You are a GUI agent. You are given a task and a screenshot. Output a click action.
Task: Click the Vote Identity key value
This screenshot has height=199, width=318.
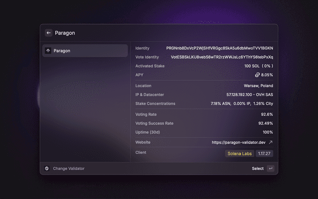click(x=222, y=57)
